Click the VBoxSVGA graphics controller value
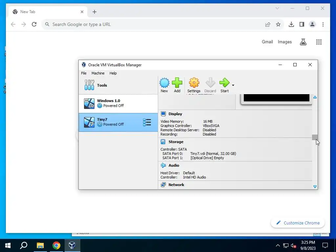 (x=211, y=126)
